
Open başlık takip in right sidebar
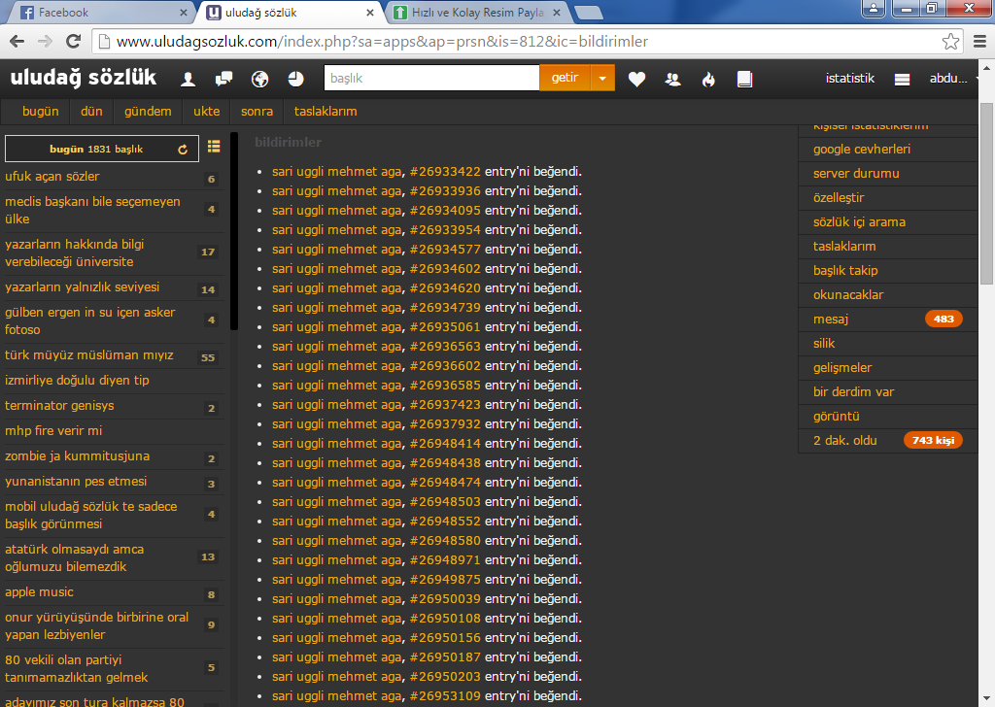click(x=845, y=270)
